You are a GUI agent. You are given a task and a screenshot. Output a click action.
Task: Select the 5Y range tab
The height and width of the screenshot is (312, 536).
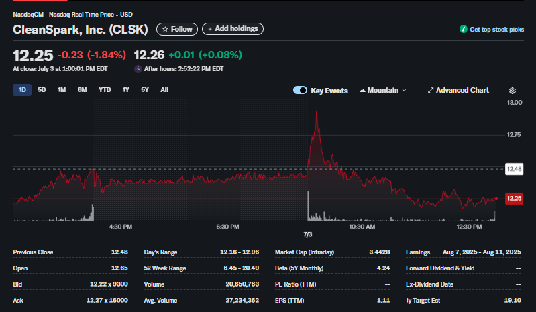[145, 90]
